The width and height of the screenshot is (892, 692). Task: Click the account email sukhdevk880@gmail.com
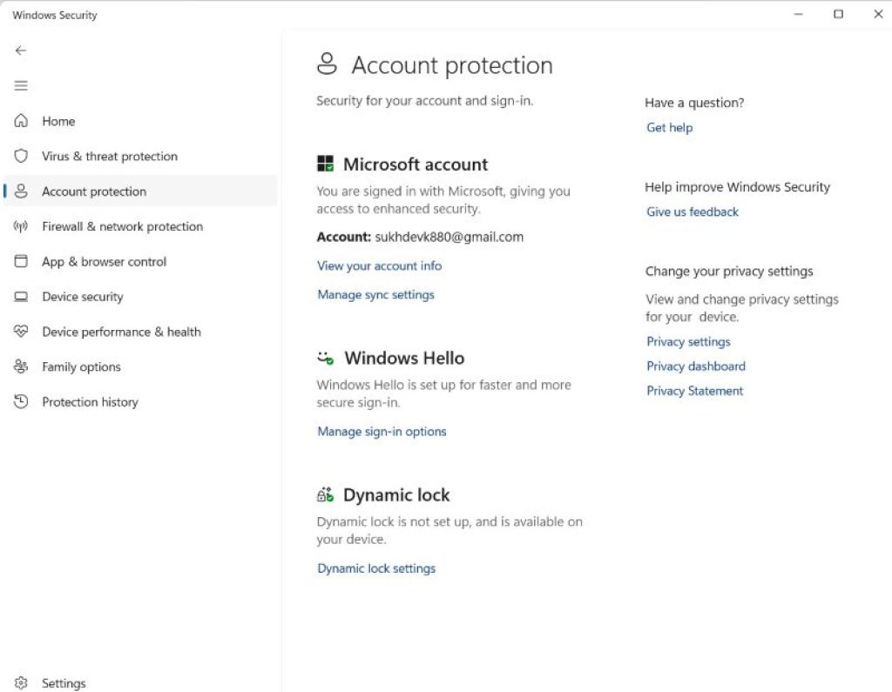coord(449,237)
